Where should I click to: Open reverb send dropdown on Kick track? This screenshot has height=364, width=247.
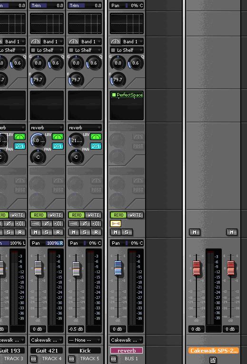pos(85,128)
